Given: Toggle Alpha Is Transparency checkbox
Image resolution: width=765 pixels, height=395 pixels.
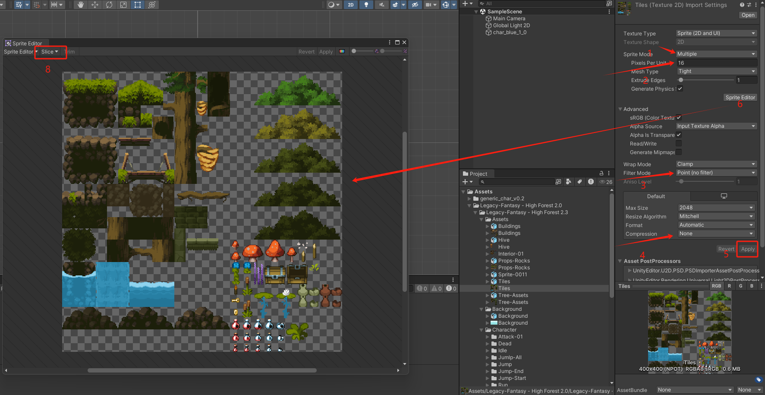Looking at the screenshot, I should 679,135.
